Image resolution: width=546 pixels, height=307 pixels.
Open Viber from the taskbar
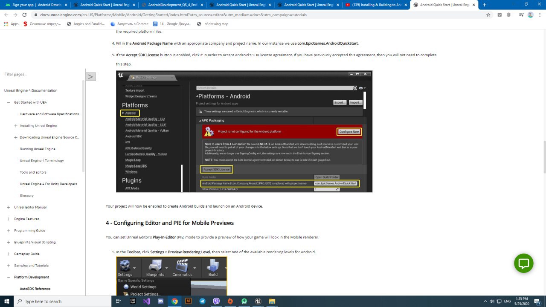[x=216, y=301]
